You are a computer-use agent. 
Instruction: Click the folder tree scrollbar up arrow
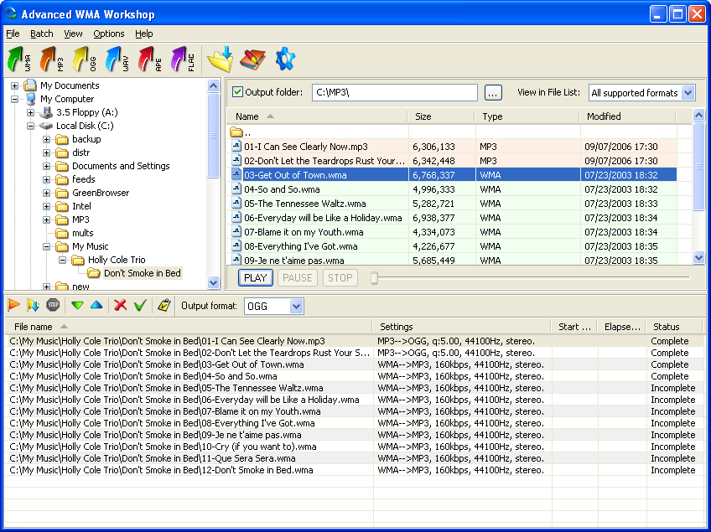[213, 85]
